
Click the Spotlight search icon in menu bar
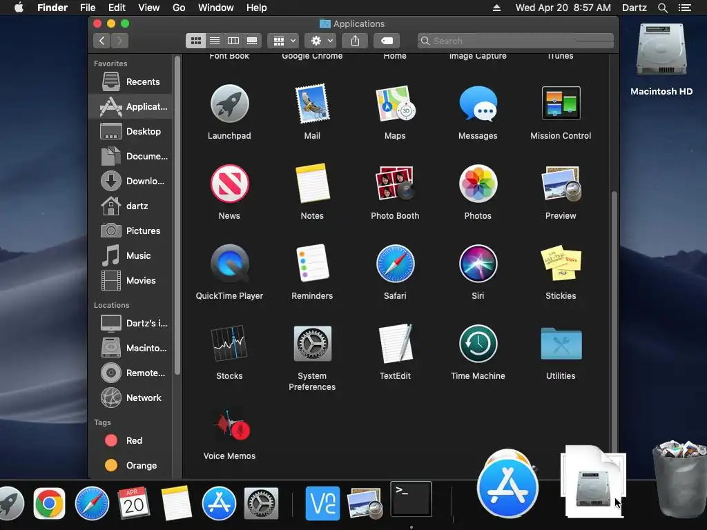pyautogui.click(x=663, y=8)
